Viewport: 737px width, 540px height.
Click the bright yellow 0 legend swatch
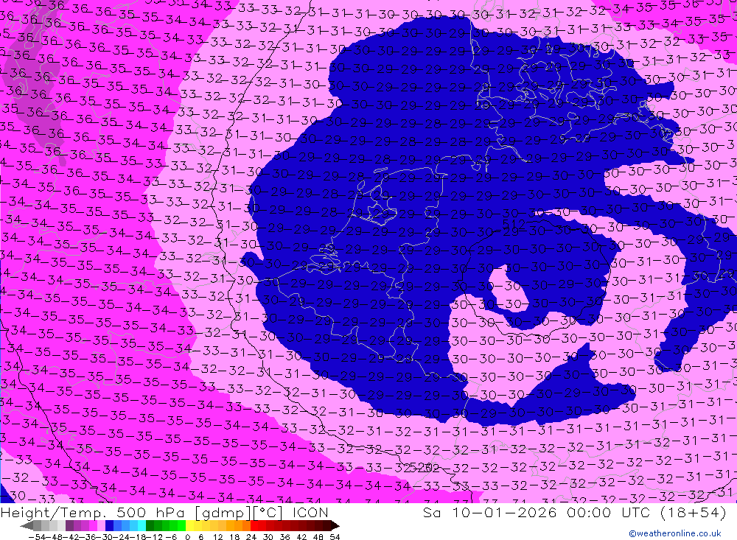click(190, 525)
